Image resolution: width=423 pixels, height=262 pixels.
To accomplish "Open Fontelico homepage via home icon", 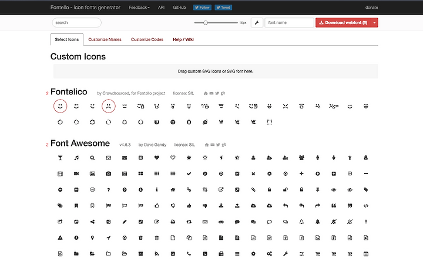I will (206, 93).
